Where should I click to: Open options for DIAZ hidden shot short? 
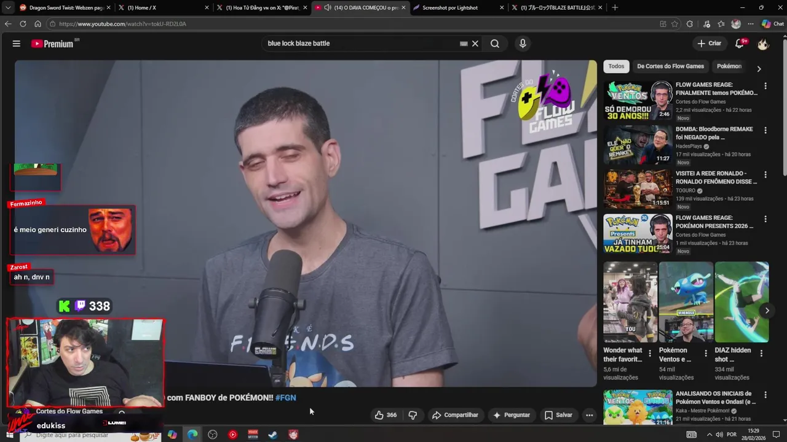click(x=761, y=353)
